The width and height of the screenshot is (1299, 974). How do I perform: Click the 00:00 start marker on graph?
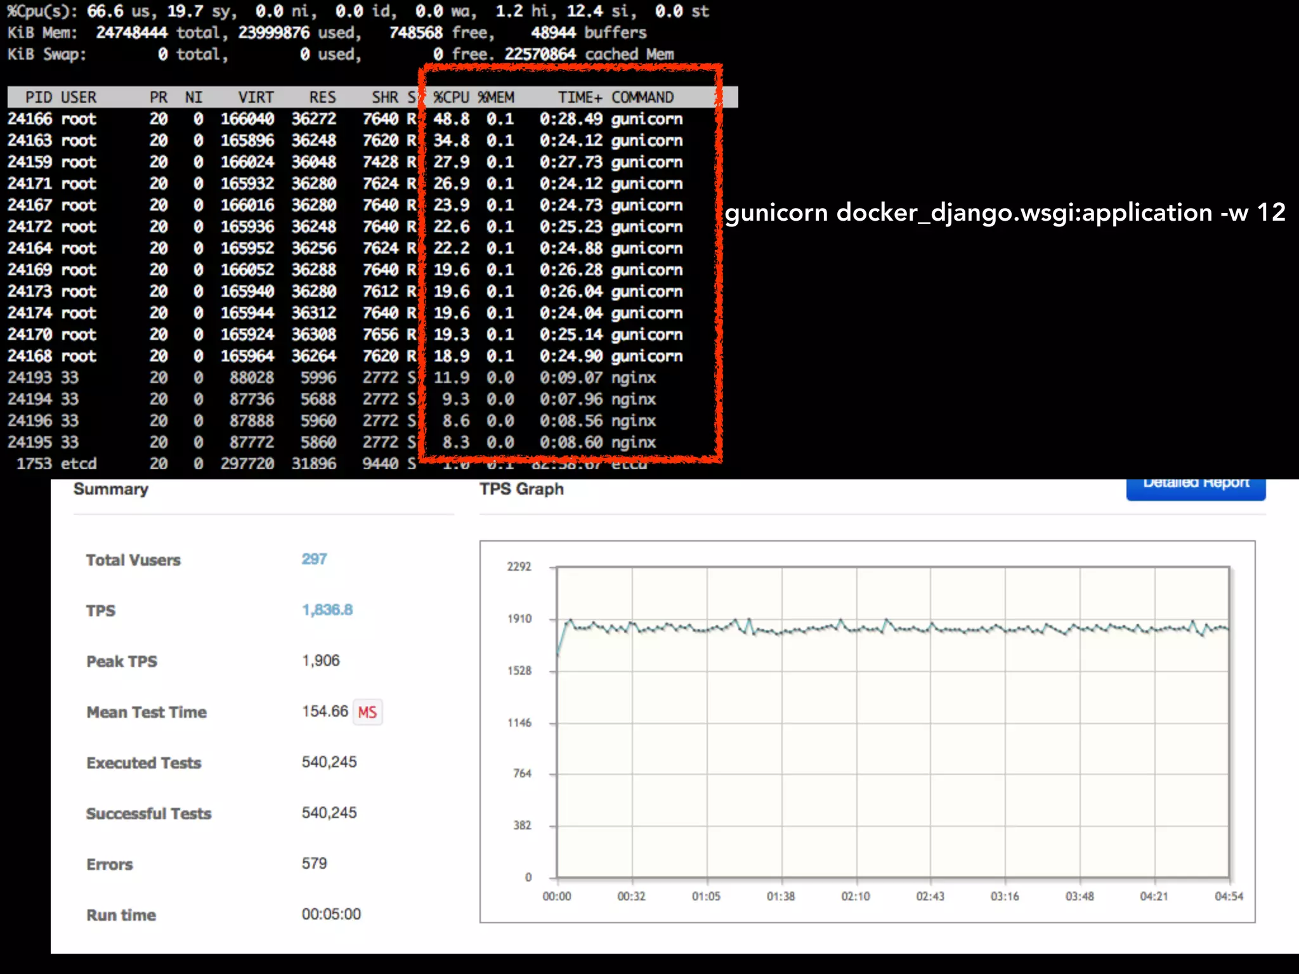tap(557, 897)
